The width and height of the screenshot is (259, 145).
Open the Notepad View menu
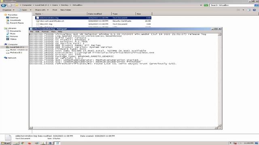coord(53,31)
